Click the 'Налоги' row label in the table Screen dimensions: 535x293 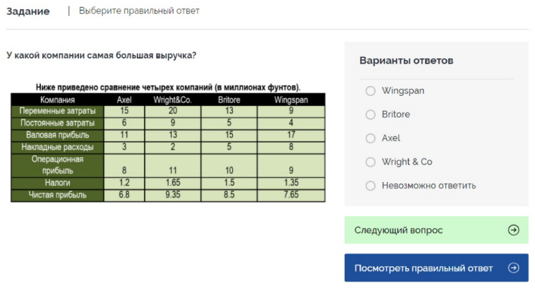pyautogui.click(x=57, y=183)
